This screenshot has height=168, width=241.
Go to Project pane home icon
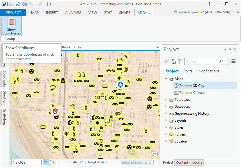tap(174, 61)
